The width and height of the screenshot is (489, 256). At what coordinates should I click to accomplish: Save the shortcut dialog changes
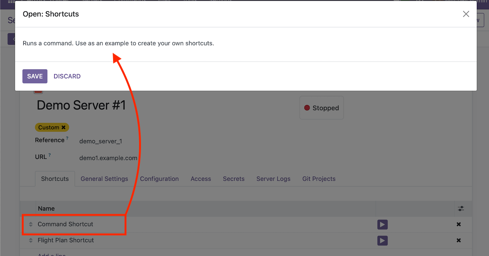(x=35, y=76)
